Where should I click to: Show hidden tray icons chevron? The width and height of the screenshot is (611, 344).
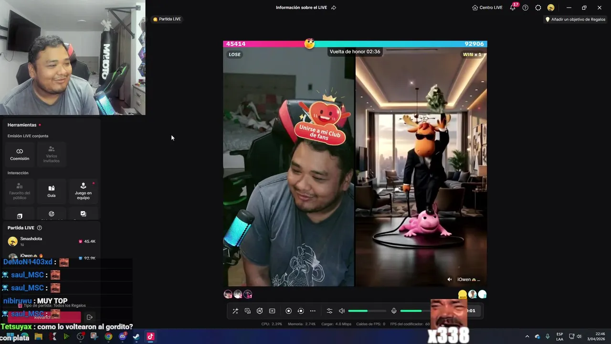tap(527, 336)
